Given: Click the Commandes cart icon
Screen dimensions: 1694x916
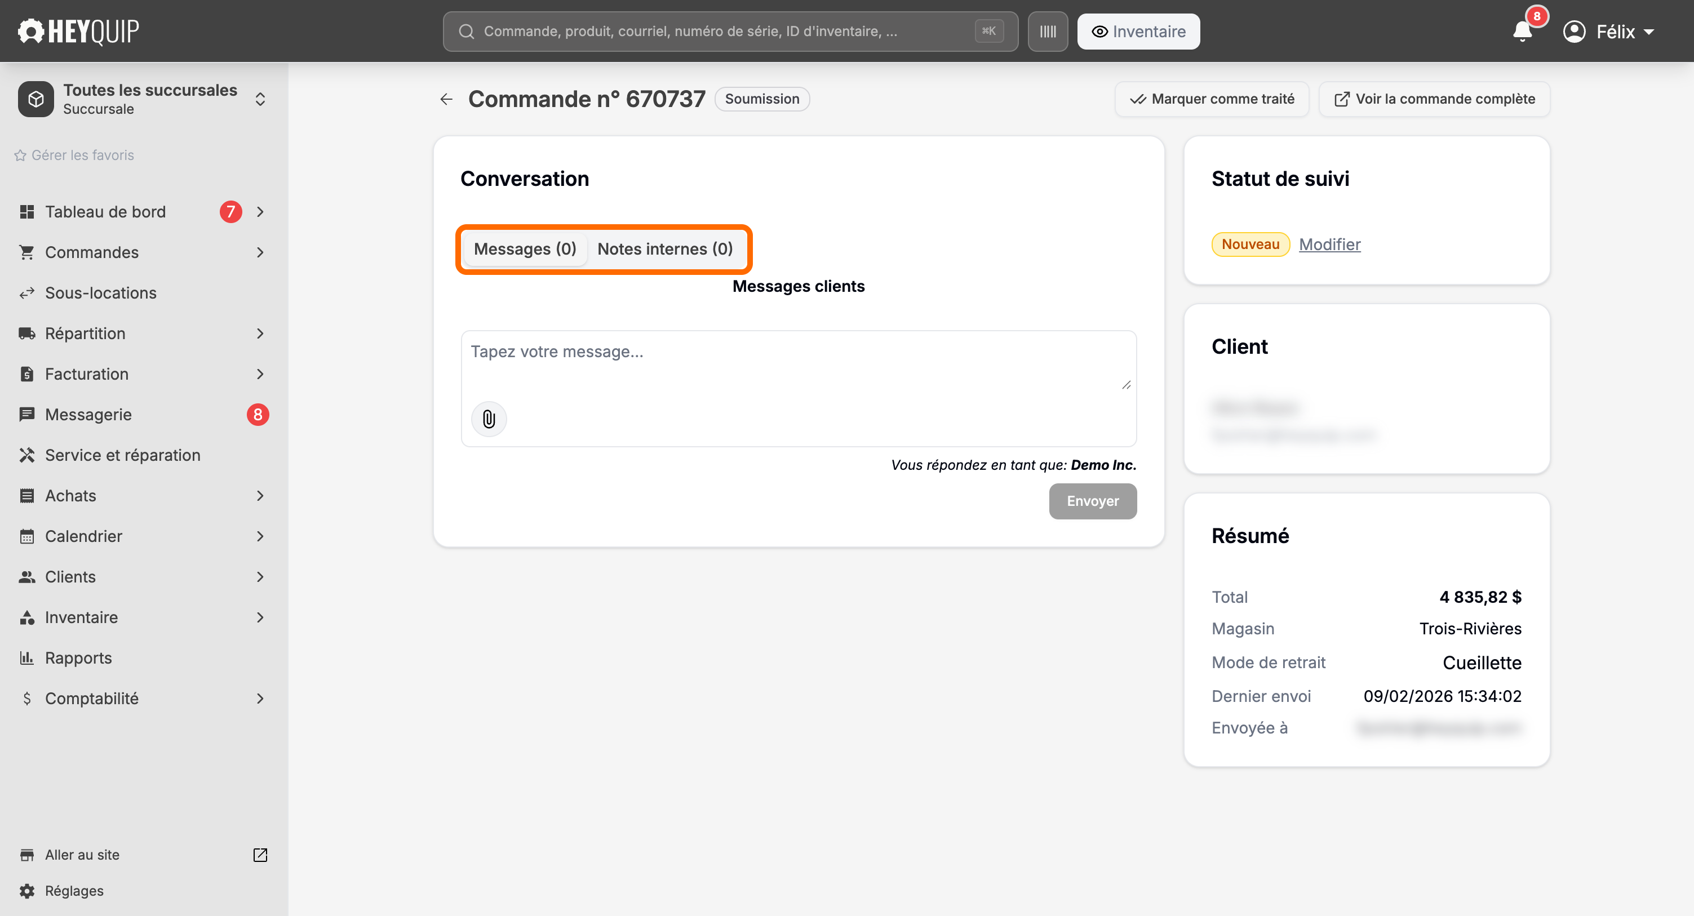Looking at the screenshot, I should pos(27,252).
